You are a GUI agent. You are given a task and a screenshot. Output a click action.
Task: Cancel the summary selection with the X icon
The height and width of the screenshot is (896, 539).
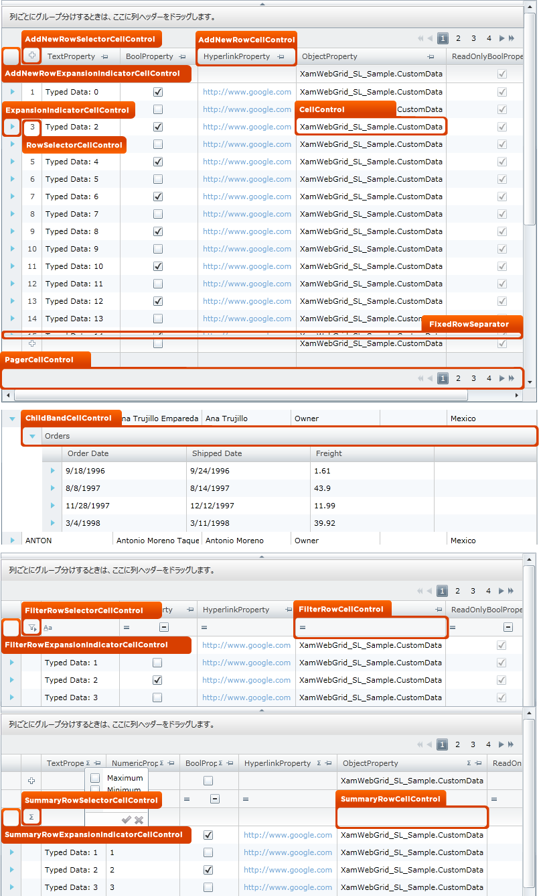139,820
